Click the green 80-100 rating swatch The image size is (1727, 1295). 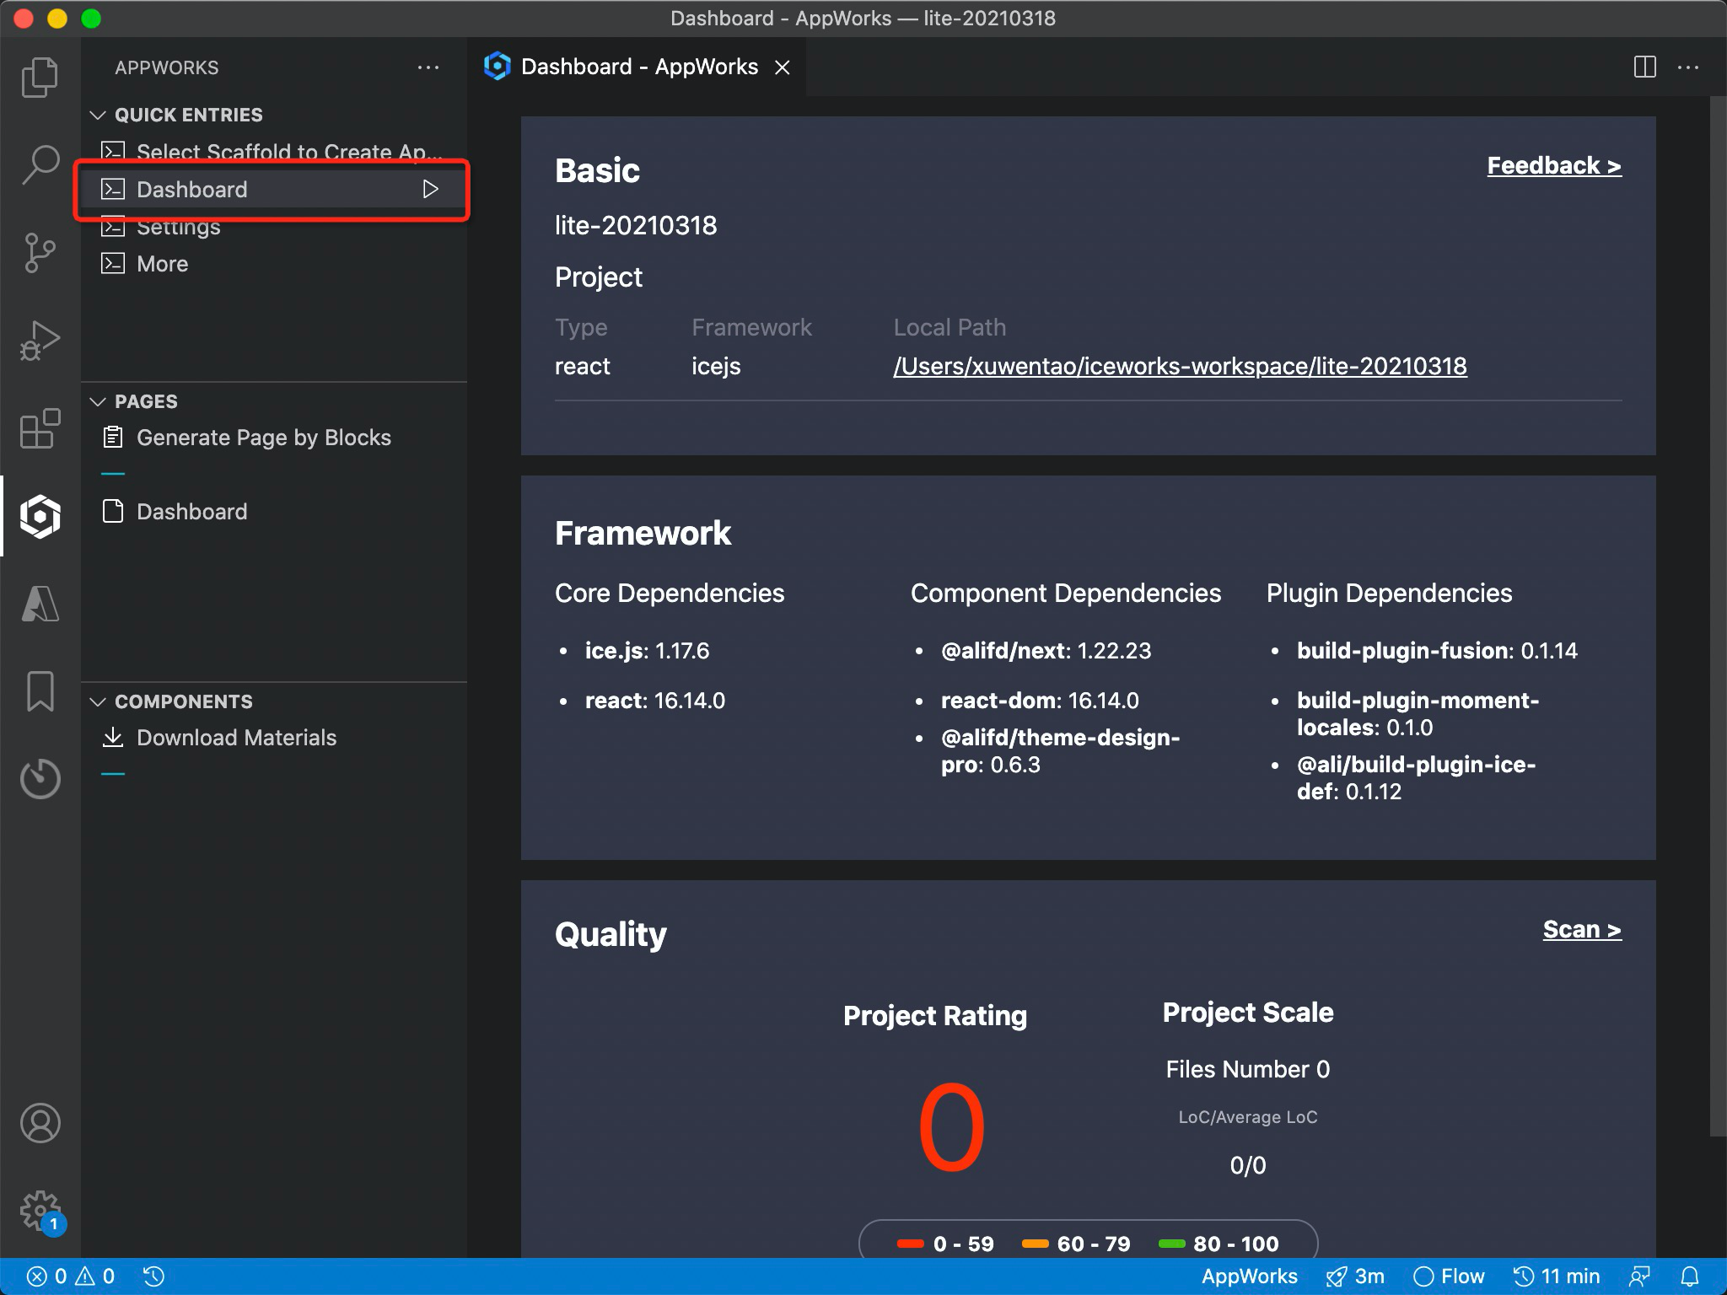tap(1172, 1243)
